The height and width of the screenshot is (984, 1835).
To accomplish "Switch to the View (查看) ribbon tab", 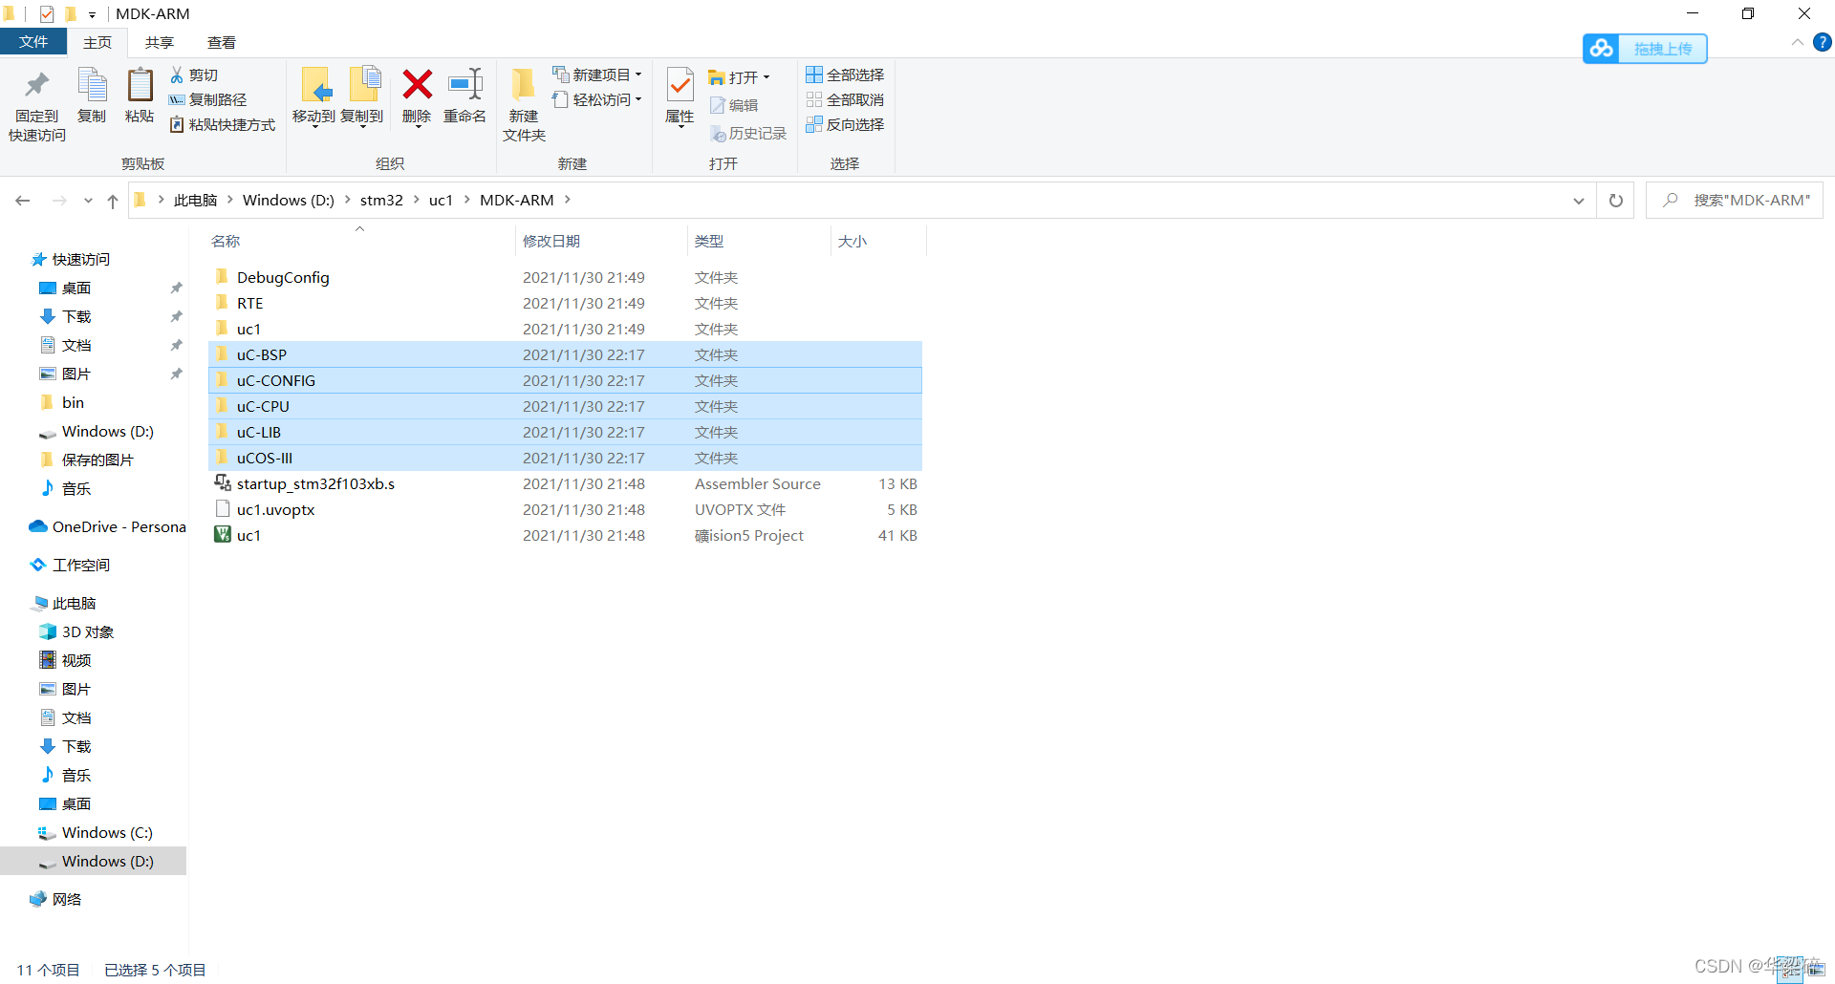I will point(222,42).
